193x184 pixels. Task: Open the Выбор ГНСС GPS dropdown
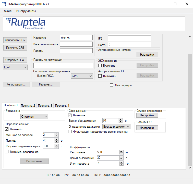[82, 76]
